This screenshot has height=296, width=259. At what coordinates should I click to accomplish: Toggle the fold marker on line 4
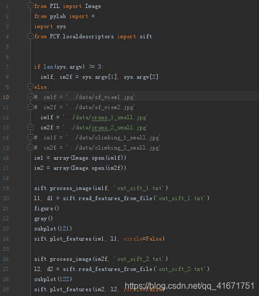[x=30, y=36]
